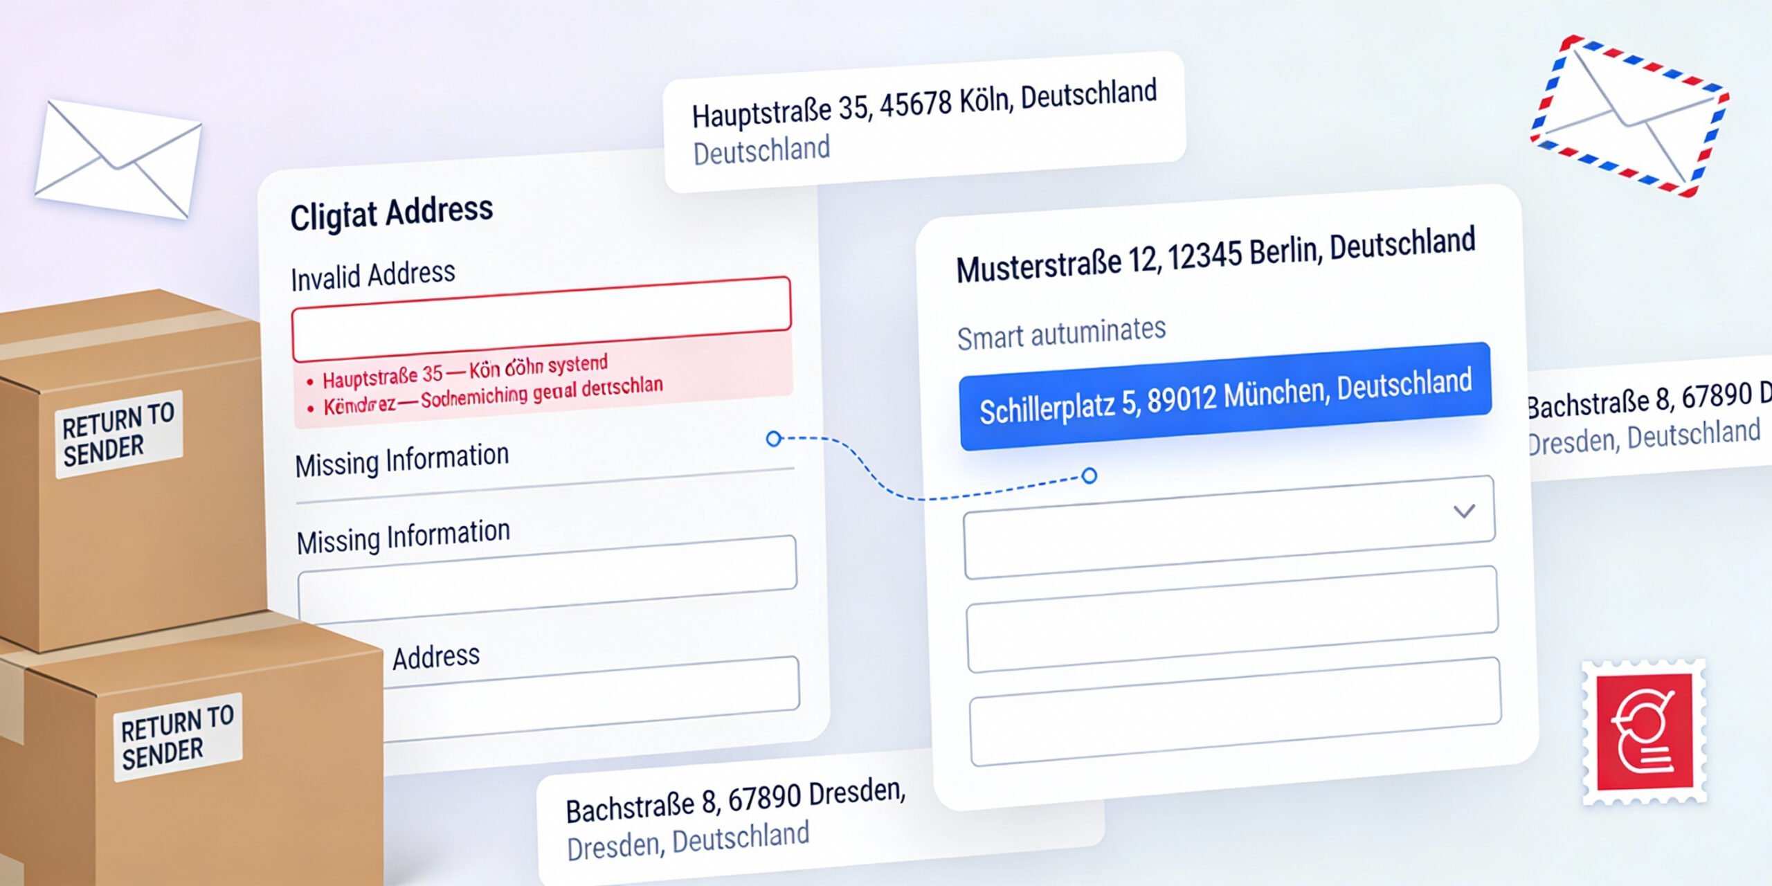
Task: Select Schillerplatz 5 München suggestion
Action: (x=1224, y=397)
